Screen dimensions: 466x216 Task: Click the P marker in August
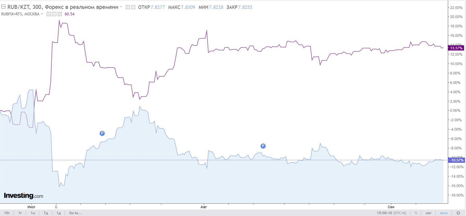click(263, 146)
